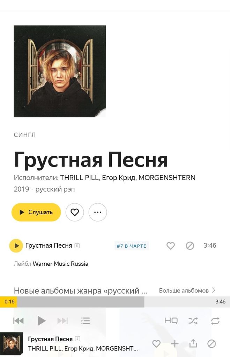This screenshot has width=230, height=357.
Task: Share the current track from player bar
Action: pos(193,343)
